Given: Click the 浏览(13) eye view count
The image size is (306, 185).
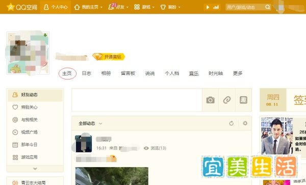Looking at the screenshot, I should pyautogui.click(x=155, y=148).
